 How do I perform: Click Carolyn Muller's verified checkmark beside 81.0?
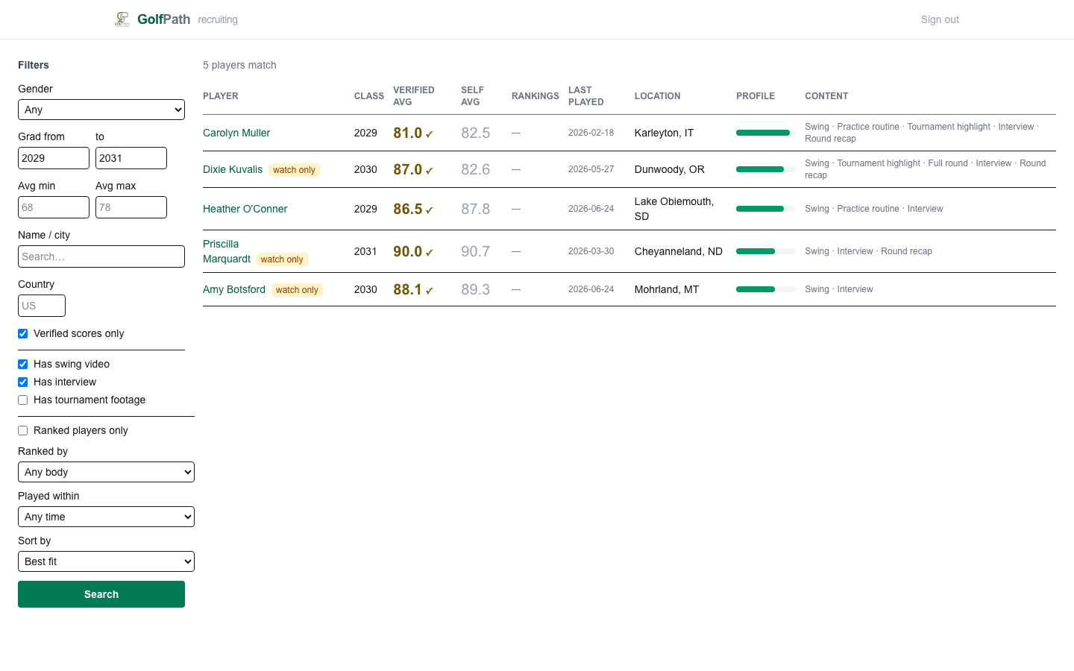click(430, 134)
